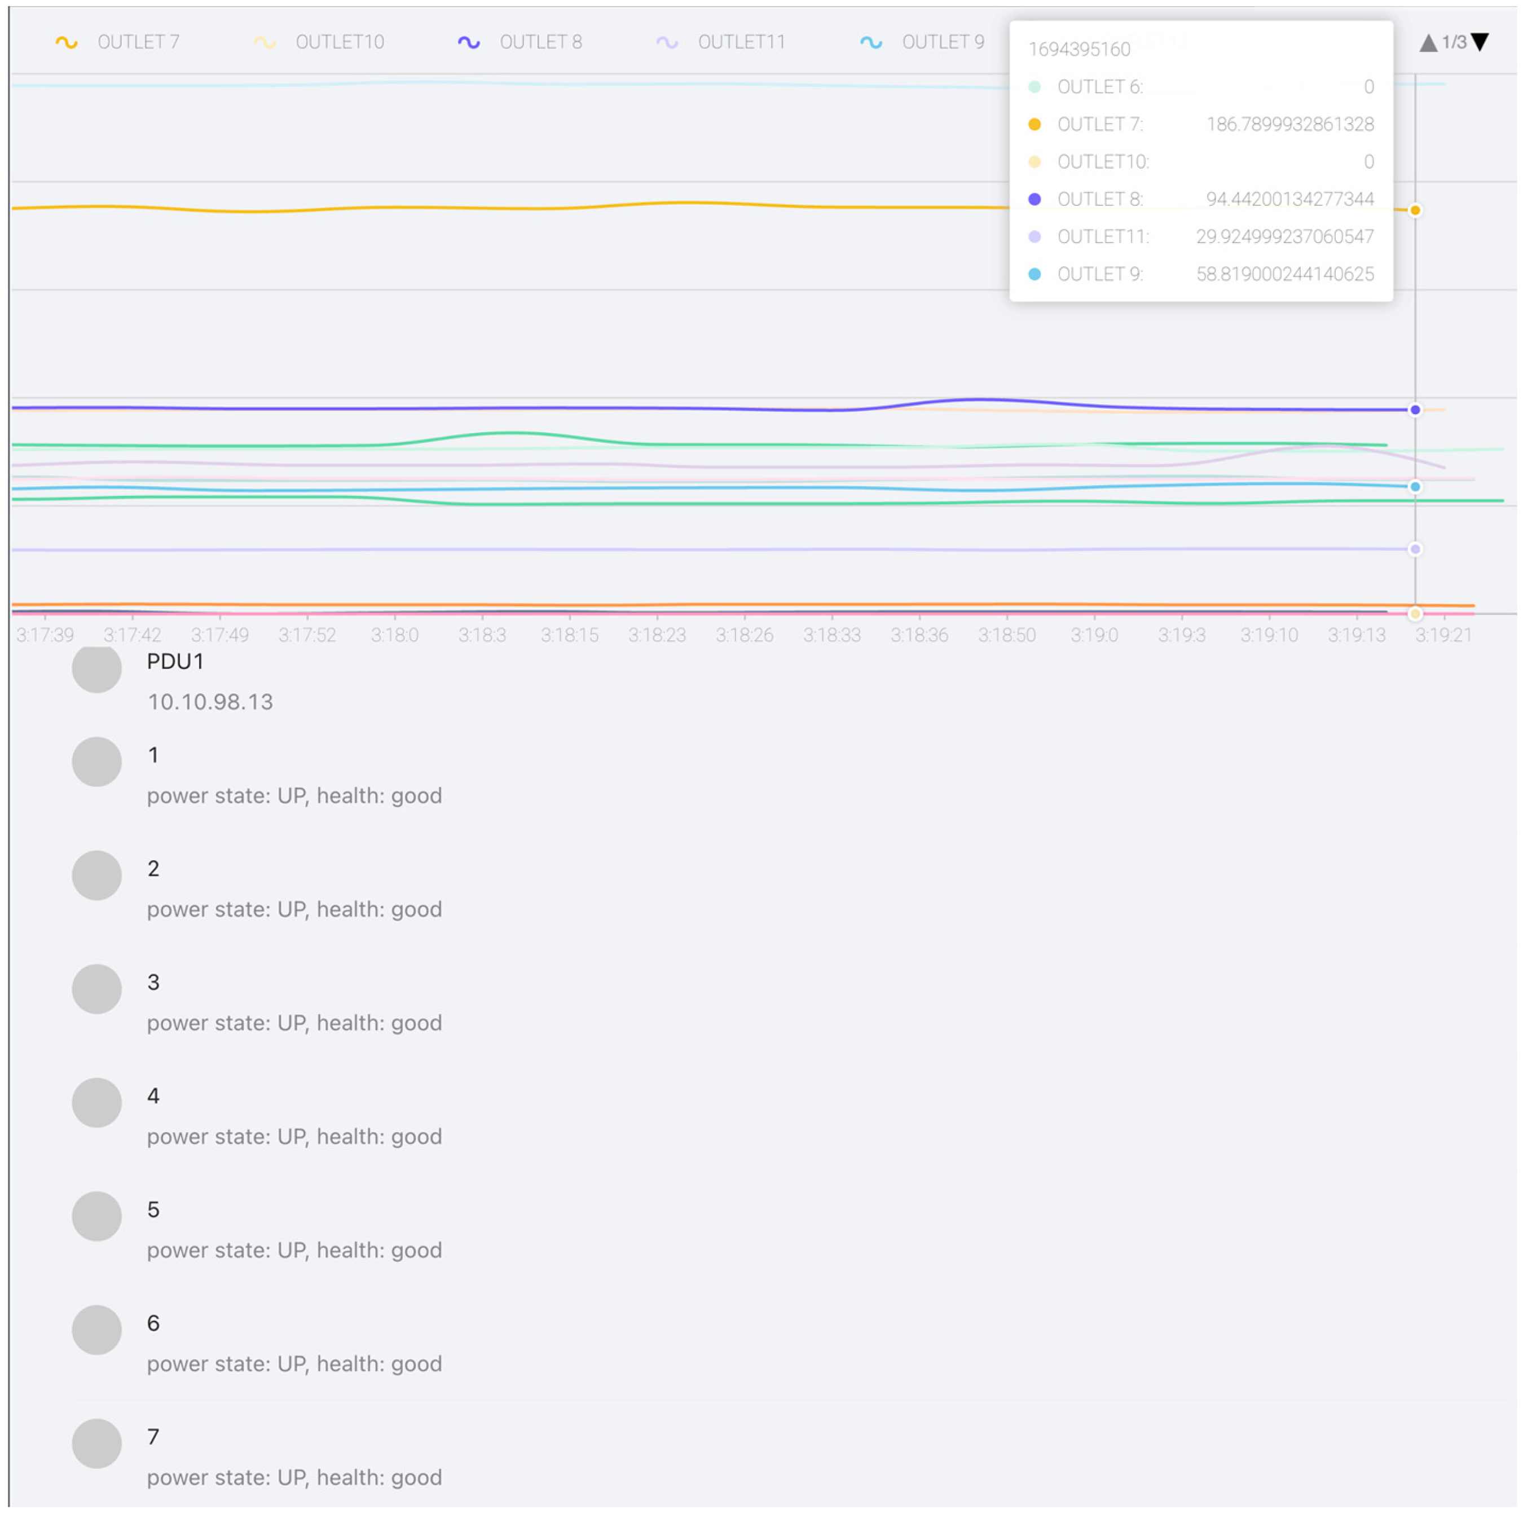The height and width of the screenshot is (1514, 1523).
Task: Click 3:19:21 time axis label
Action: coord(1443,635)
